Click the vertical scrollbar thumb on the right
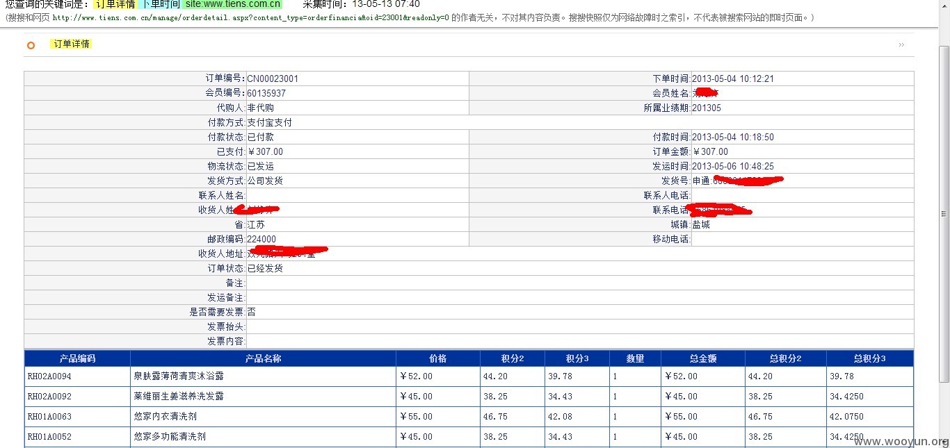 [944, 213]
